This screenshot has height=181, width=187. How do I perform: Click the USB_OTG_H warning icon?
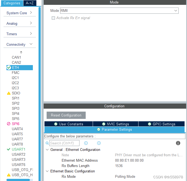coord(9,175)
